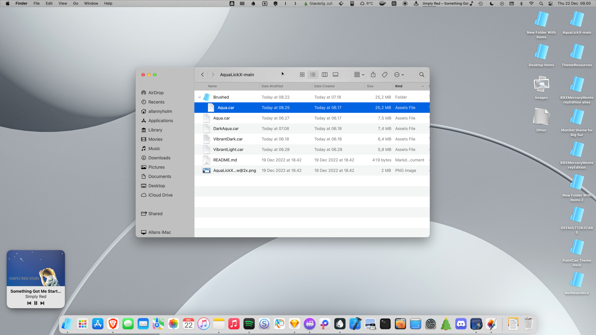Open Downloads in the Finder sidebar
Viewport: 596px width, 335px height.
(x=156, y=158)
